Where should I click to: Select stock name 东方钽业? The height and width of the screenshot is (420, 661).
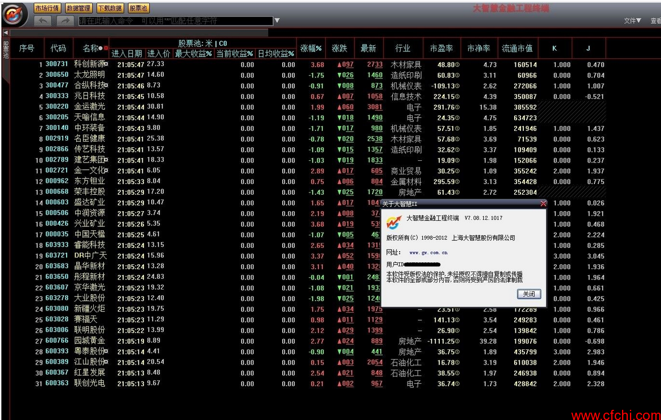click(89, 181)
